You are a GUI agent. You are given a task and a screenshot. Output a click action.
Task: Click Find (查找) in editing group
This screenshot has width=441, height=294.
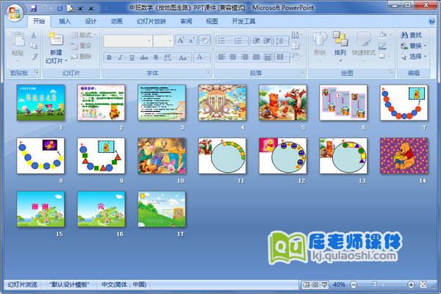[411, 35]
